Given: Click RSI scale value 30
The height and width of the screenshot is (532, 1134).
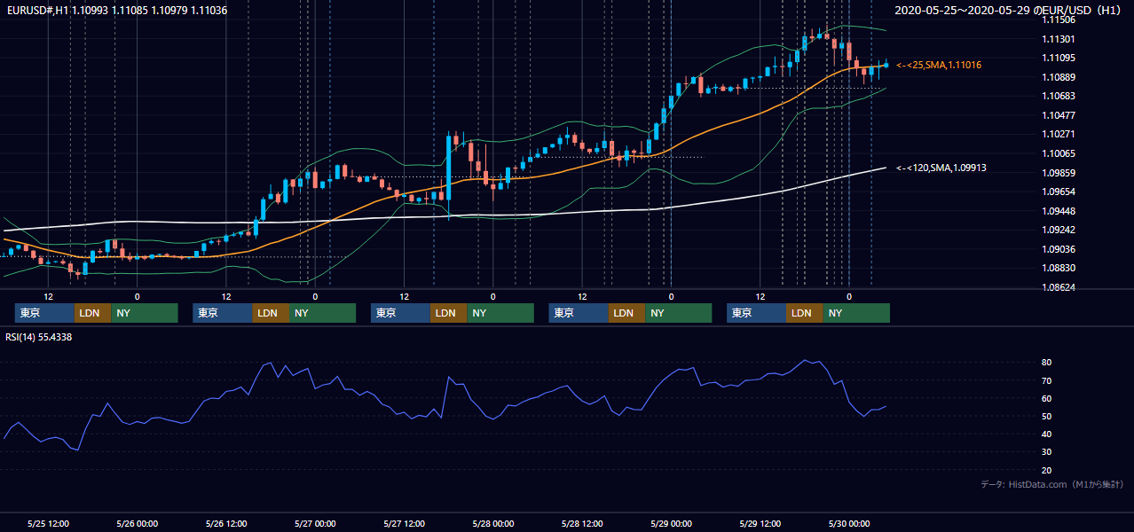Looking at the screenshot, I should pyautogui.click(x=1047, y=451).
